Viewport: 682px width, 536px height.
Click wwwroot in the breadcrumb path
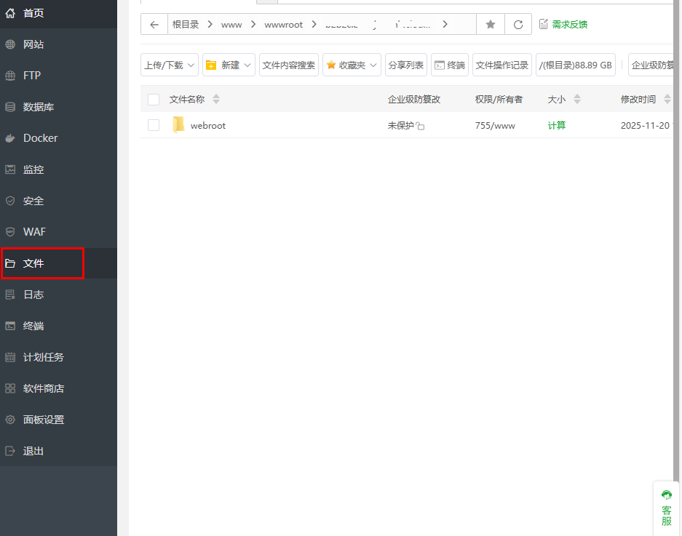coord(283,25)
